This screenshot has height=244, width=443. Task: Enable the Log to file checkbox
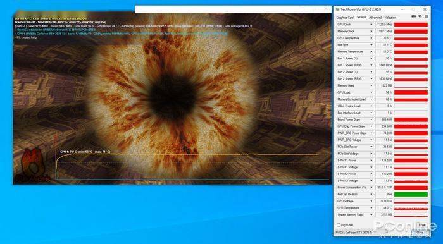tap(339, 225)
